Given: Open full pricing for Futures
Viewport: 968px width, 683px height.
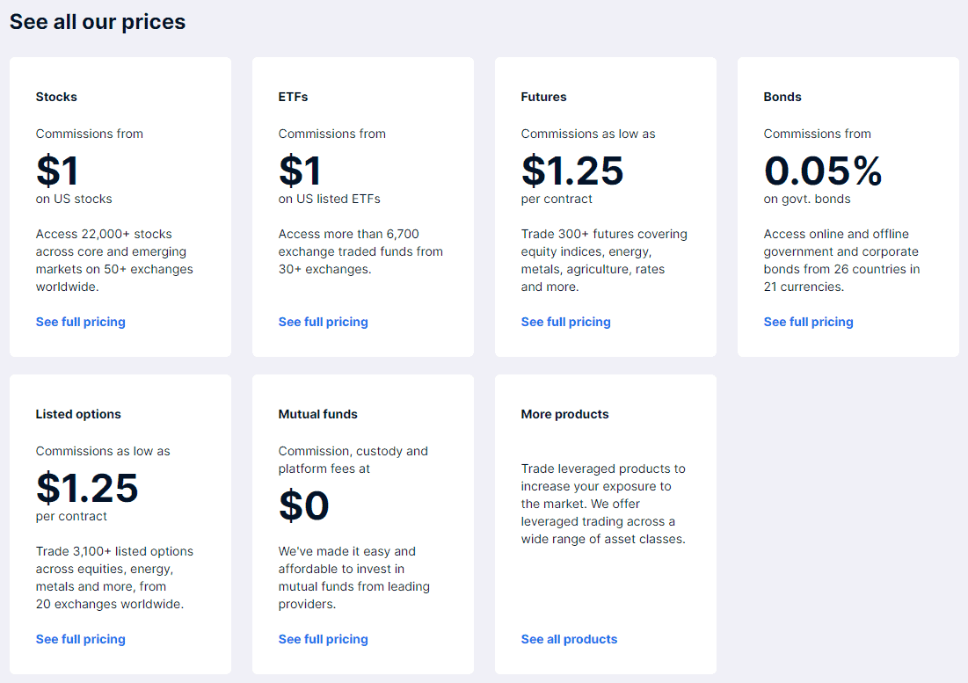Looking at the screenshot, I should tap(565, 322).
